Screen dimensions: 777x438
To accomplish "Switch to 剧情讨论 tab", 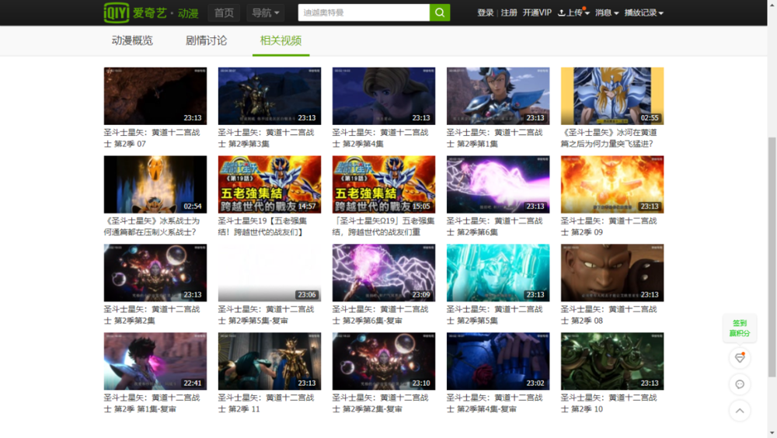I will pyautogui.click(x=206, y=40).
